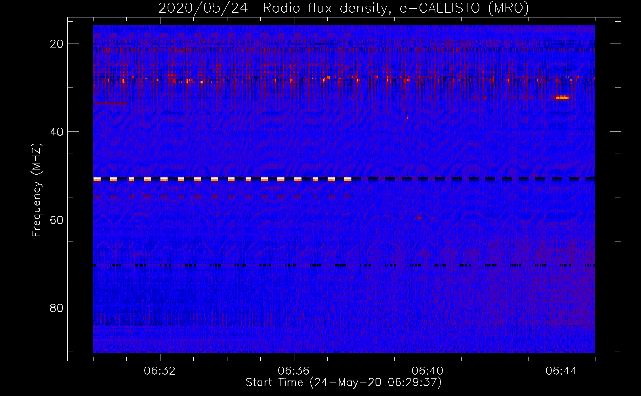Click the 06:40 time tick label
Viewport: 641px width, 396px height.
point(427,371)
